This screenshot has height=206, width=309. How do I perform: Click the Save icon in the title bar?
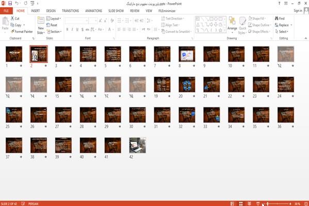(10, 3)
